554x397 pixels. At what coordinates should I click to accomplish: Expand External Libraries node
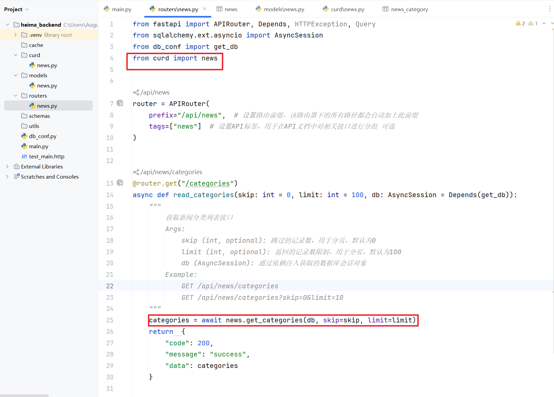[x=7, y=166]
